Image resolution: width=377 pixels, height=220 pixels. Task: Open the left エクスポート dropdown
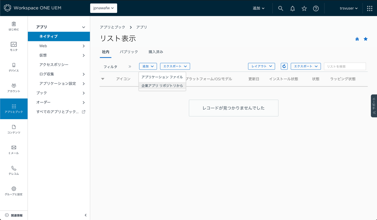[175, 66]
